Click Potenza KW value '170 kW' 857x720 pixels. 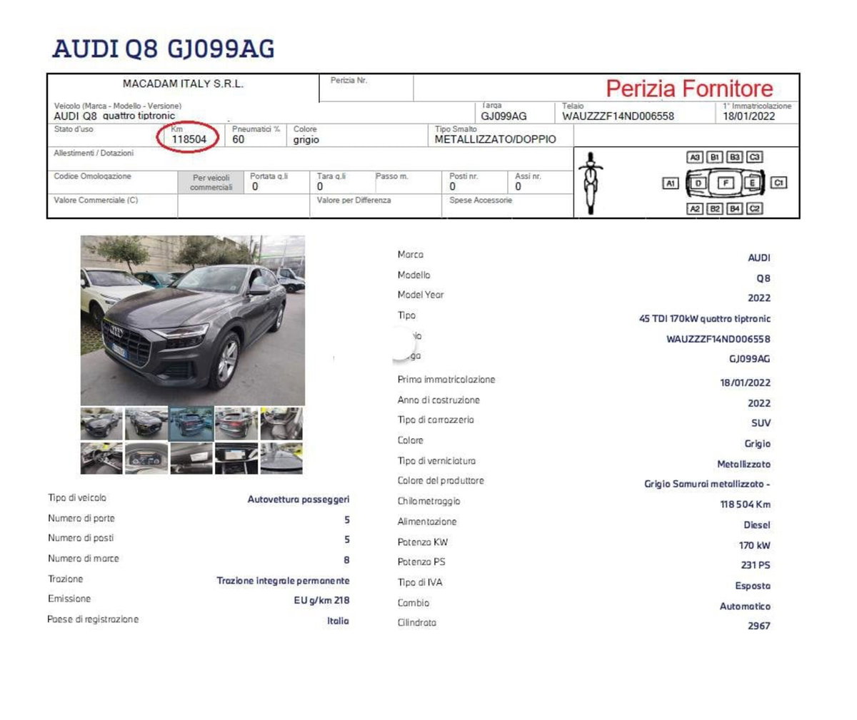coord(755,546)
